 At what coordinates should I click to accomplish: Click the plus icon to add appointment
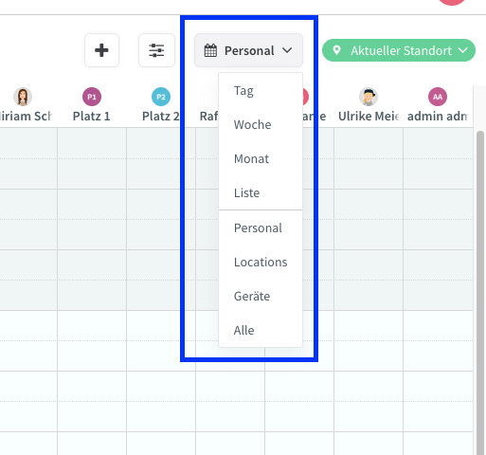pyautogui.click(x=101, y=50)
